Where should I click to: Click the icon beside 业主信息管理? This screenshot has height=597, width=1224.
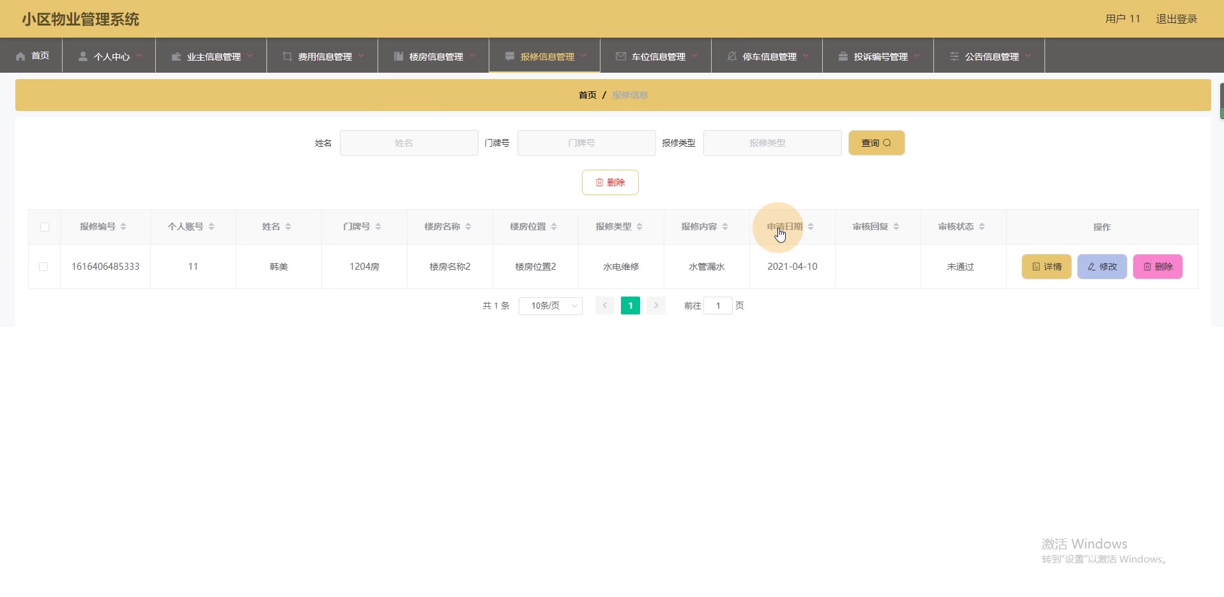pos(176,56)
